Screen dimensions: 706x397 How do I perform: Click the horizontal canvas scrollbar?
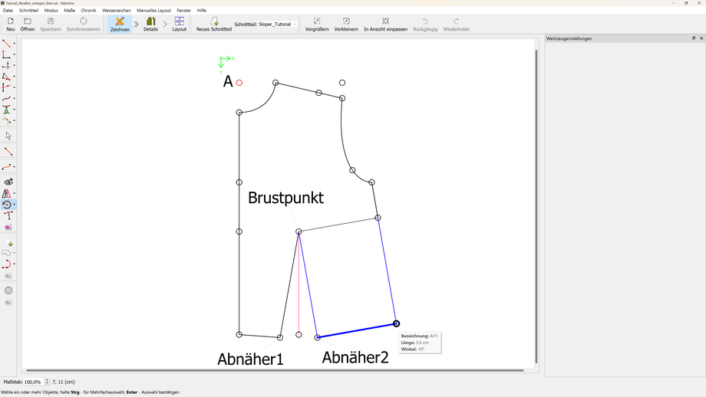275,370
